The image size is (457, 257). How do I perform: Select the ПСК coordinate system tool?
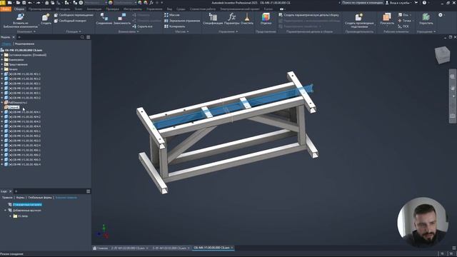403,26
